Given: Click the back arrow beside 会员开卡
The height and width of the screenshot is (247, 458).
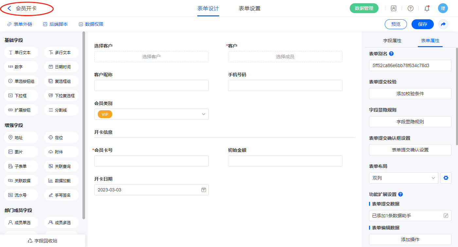Looking at the screenshot, I should 9,9.
